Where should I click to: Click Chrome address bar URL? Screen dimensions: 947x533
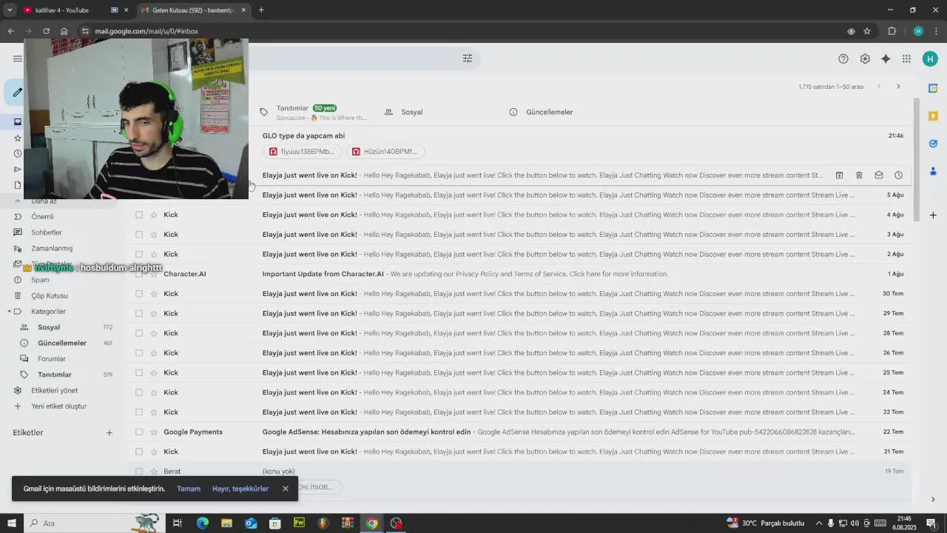146,31
